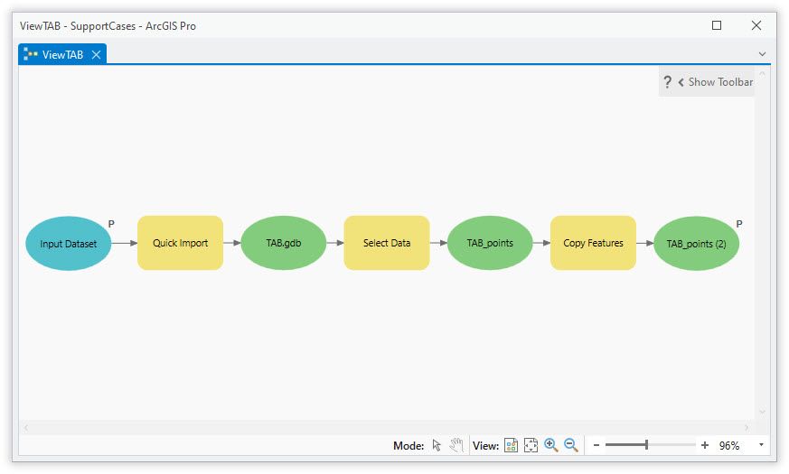Switch to the ViewTAB tab

(62, 55)
